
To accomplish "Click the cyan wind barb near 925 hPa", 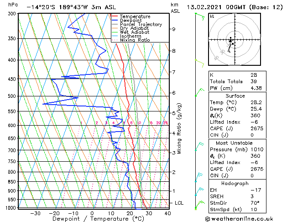I will [199, 191].
